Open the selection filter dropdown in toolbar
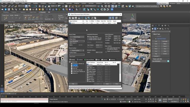Screen dimensions: 190x107 point(21,6)
